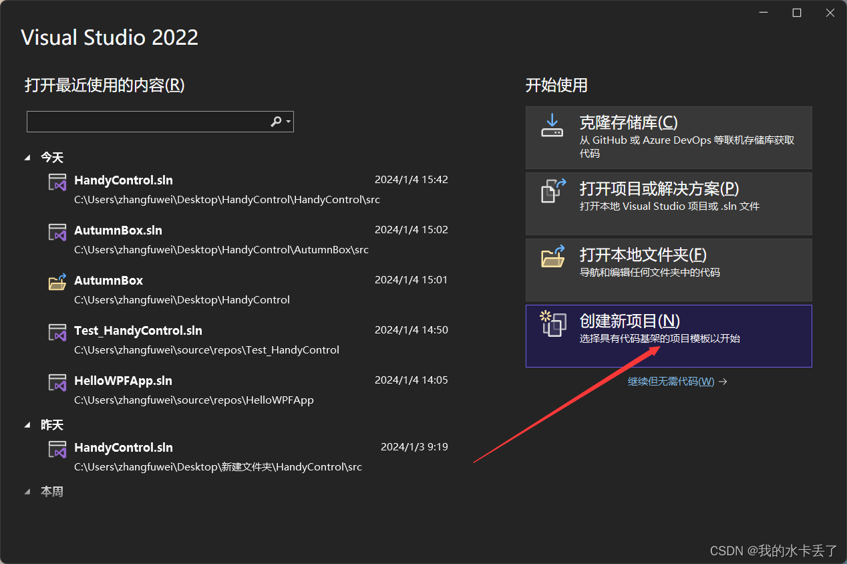This screenshot has height=564, width=847.
Task: Click the 打开最近使用的内容(R) heading
Action: point(105,86)
